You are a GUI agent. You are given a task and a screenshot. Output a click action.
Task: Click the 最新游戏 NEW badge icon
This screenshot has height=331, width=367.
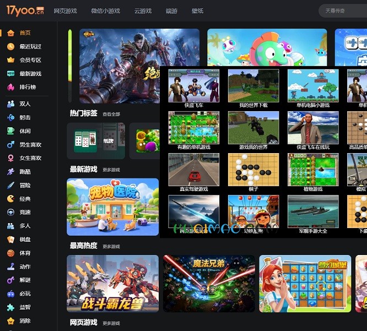coord(10,73)
